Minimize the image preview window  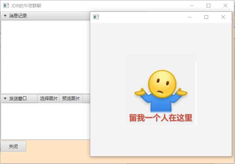pos(190,17)
